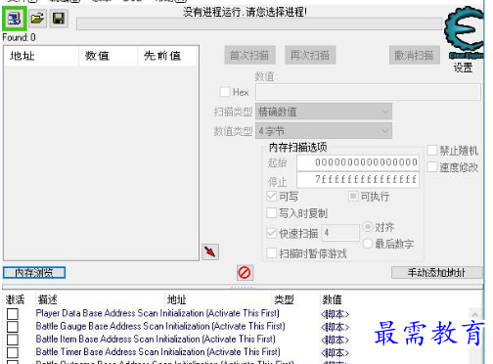The width and height of the screenshot is (493, 364).
Task: Open the 数值类型 dropdown showing 4字节
Action: pyautogui.click(x=324, y=131)
